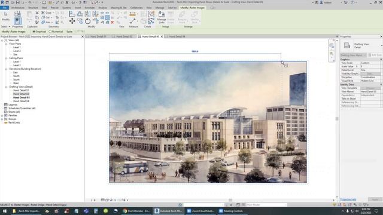Select the Graphical radio option
The height and width of the screenshot is (215, 383).
click(34, 32)
